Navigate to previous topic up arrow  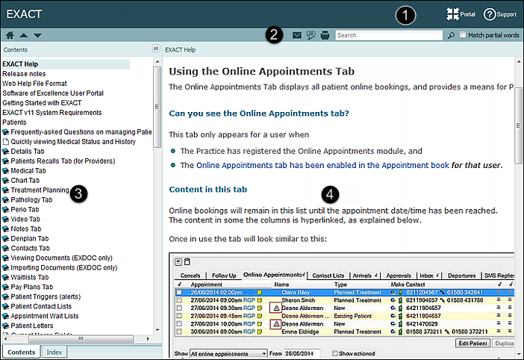(24, 35)
